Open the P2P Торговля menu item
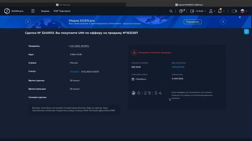The height and width of the screenshot is (141, 252). (62, 11)
